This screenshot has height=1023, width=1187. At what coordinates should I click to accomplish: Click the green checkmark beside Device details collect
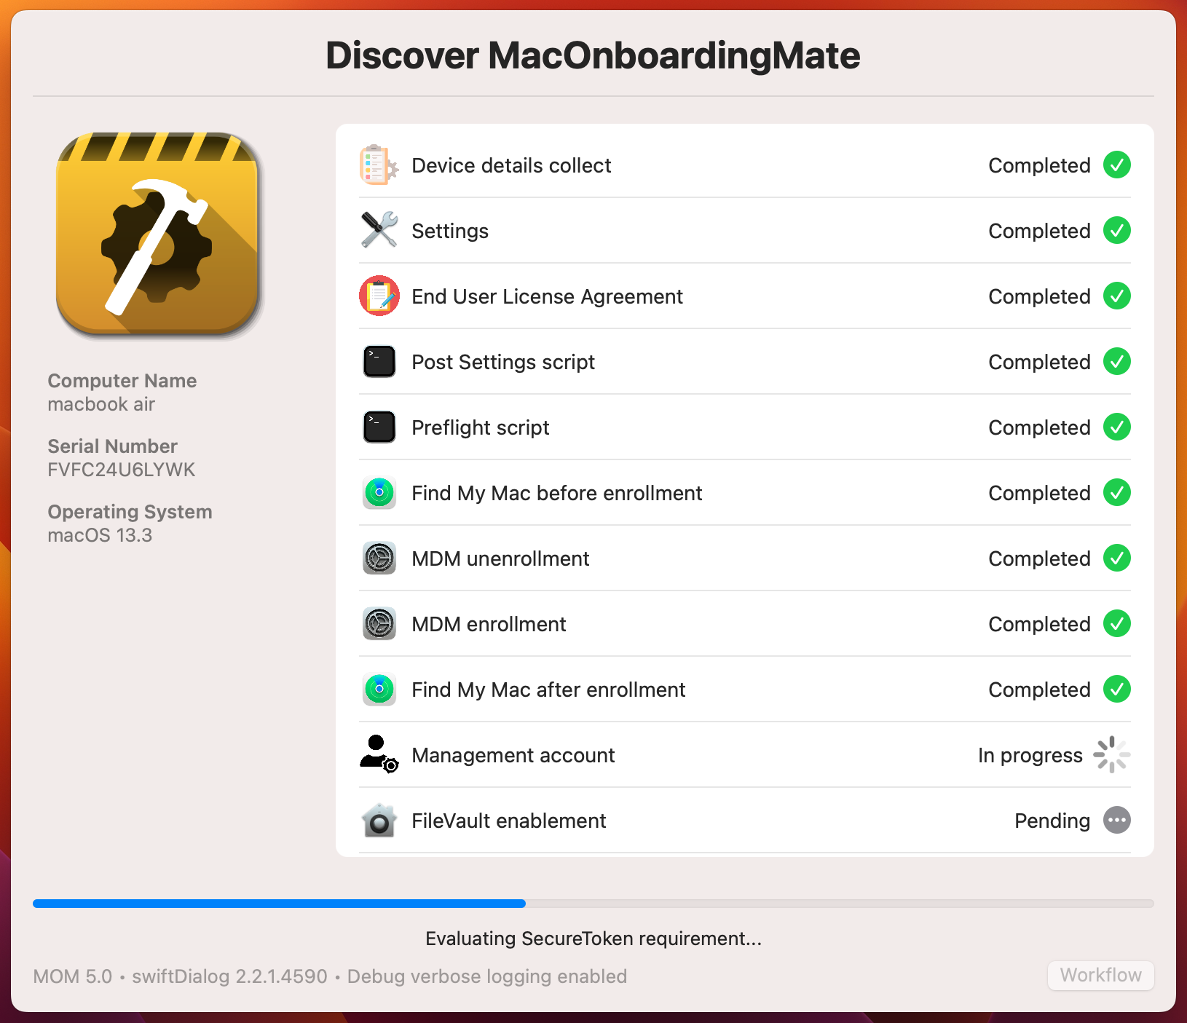pos(1116,165)
